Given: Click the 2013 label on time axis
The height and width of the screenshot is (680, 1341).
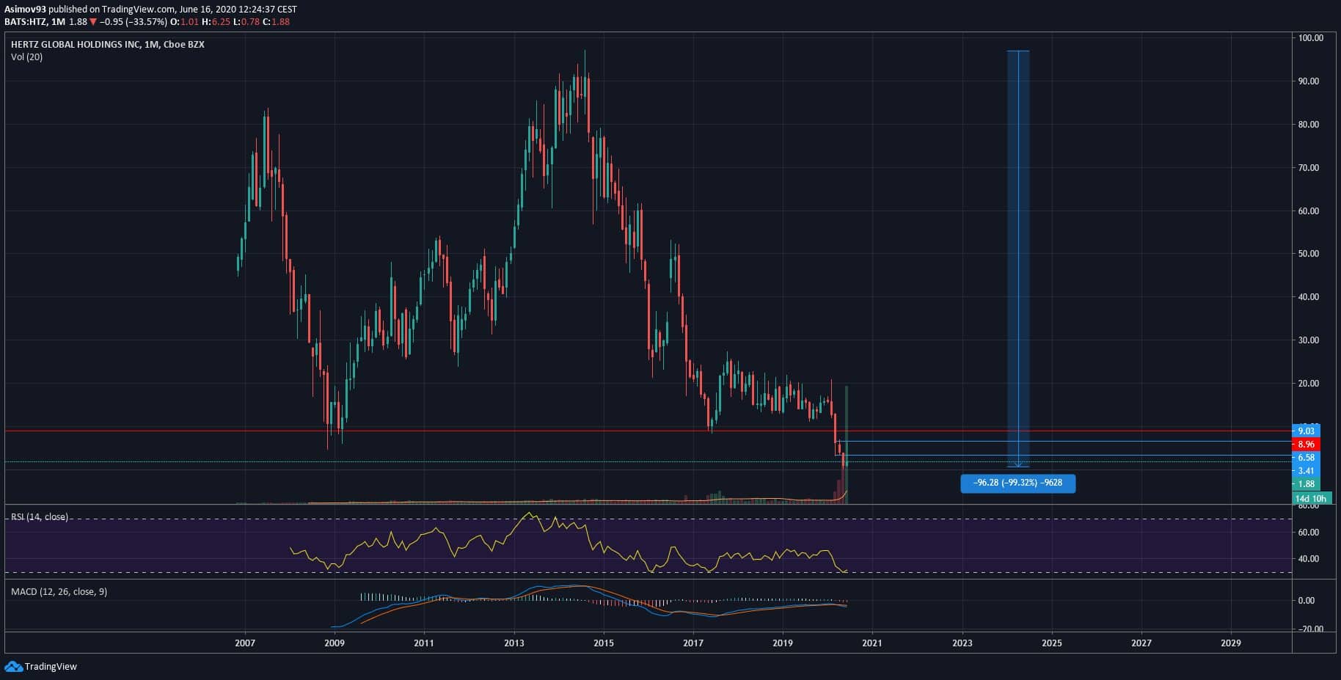Looking at the screenshot, I should (x=514, y=643).
